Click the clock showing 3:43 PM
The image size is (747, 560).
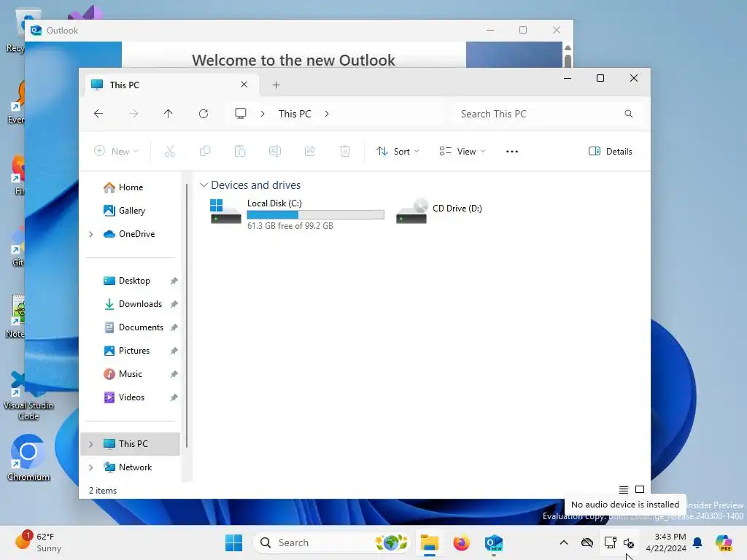point(666,542)
